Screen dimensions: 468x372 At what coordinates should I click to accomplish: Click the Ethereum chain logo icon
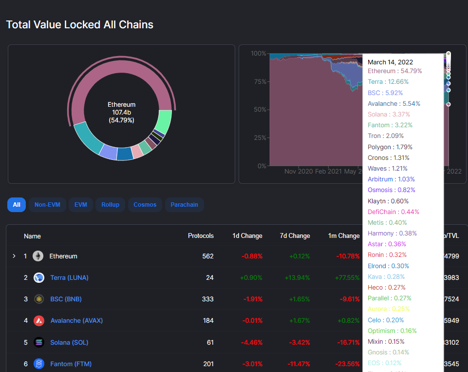point(38,256)
